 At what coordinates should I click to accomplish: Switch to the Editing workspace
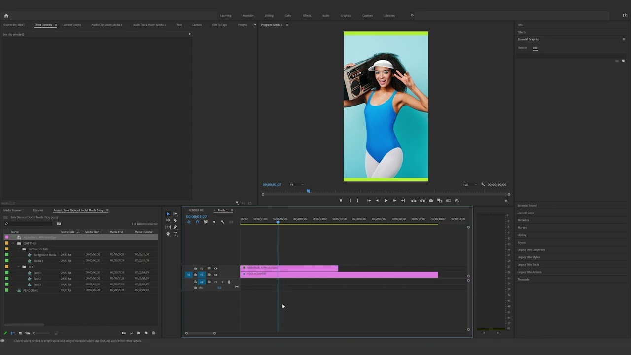pyautogui.click(x=269, y=15)
